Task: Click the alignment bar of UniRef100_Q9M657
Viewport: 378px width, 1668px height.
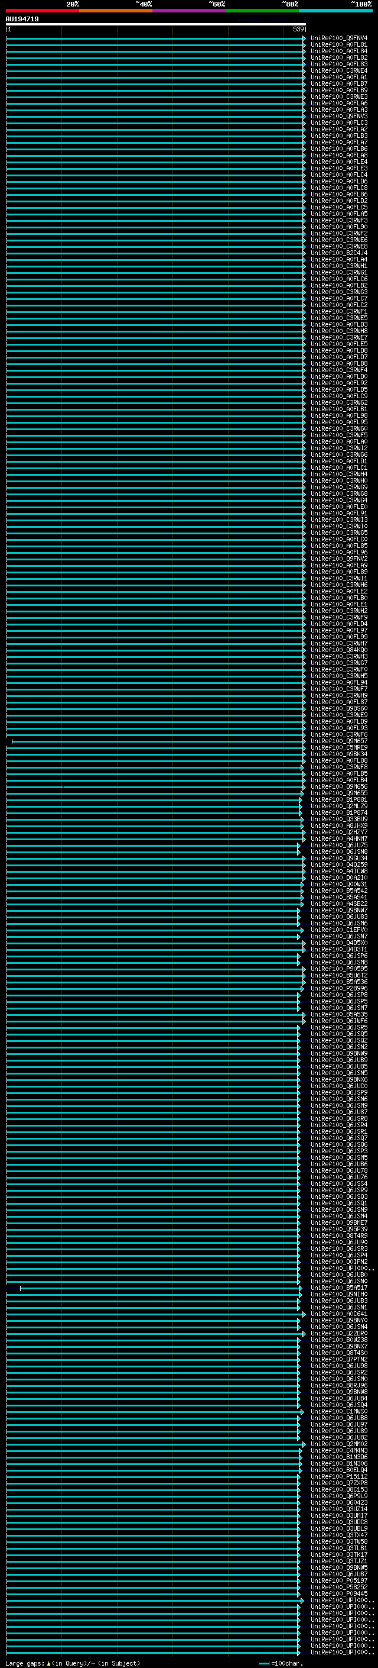Action: [158, 741]
